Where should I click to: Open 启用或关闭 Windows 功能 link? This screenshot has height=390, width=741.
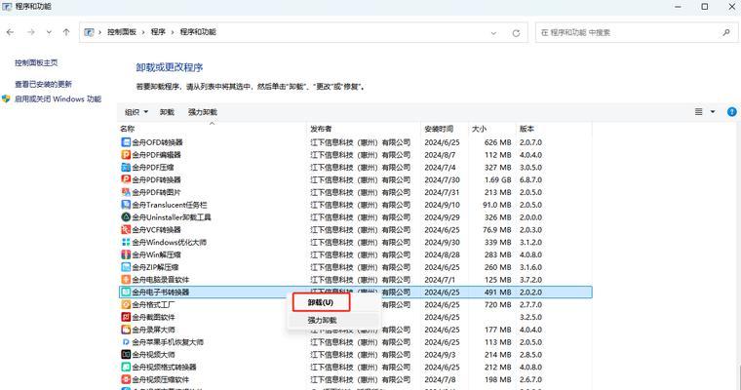tap(58, 98)
